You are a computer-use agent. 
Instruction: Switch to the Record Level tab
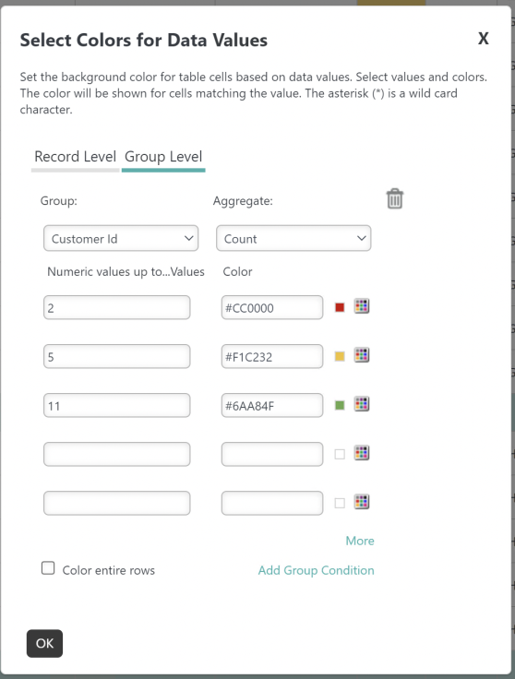[76, 157]
